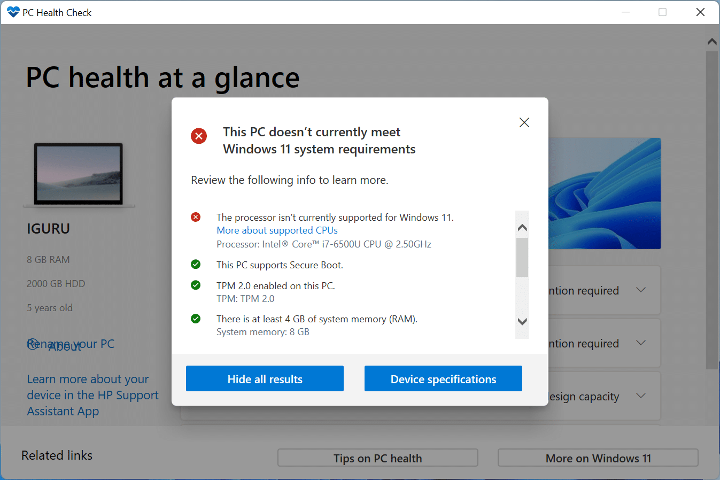The height and width of the screenshot is (480, 720).
Task: Click the 'TPM 2.0 enabled on this PC.' text
Action: 276,286
